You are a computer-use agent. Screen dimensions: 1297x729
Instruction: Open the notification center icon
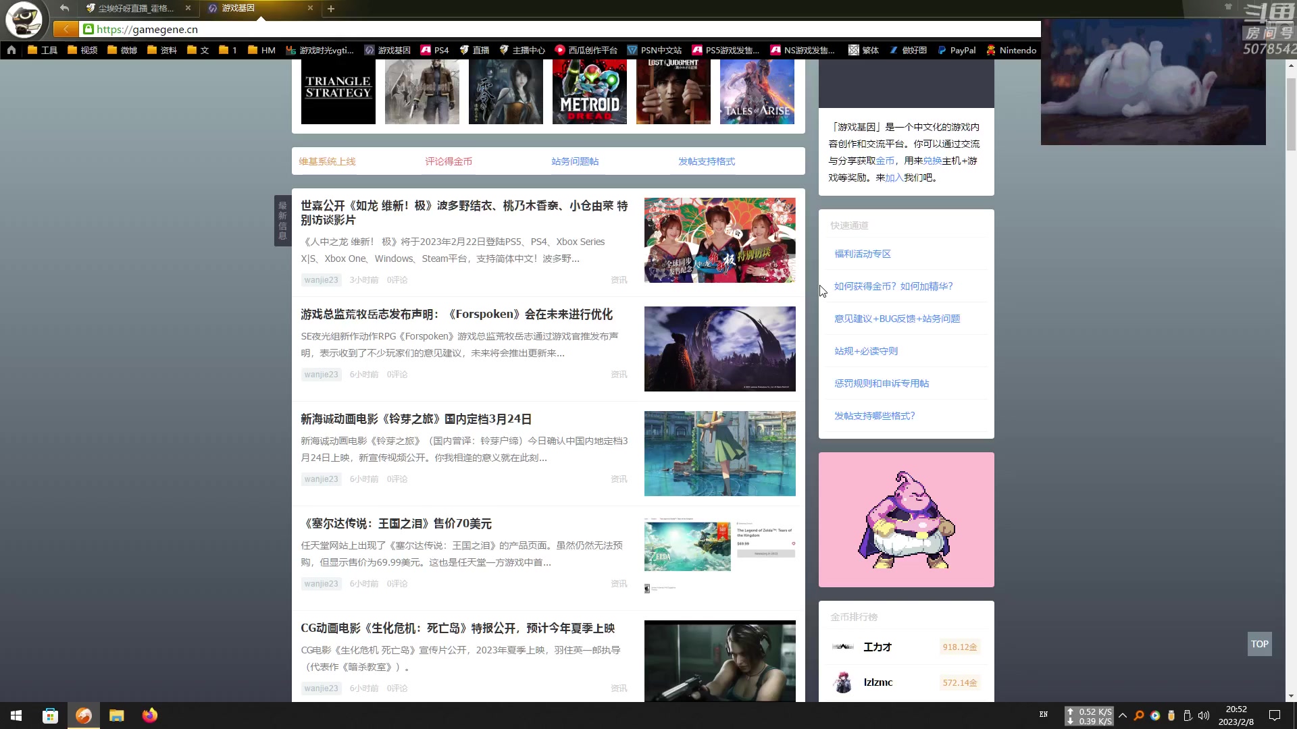(1275, 715)
